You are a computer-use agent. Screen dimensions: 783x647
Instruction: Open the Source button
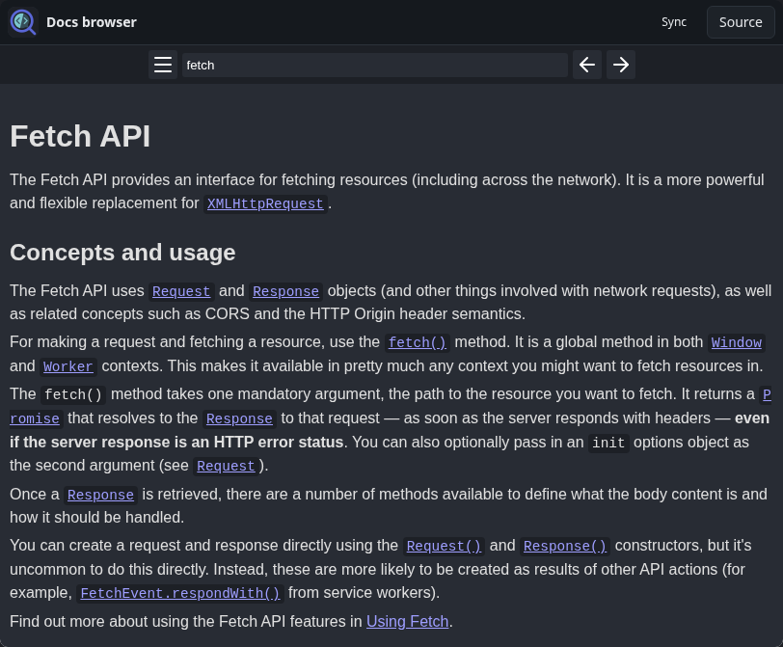(x=741, y=22)
